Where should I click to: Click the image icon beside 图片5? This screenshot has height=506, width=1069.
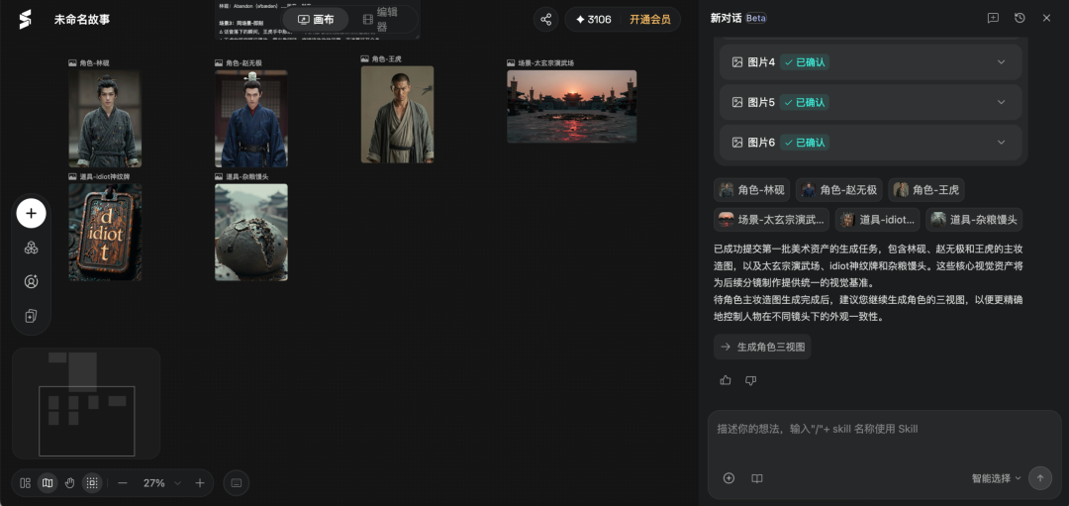737,102
